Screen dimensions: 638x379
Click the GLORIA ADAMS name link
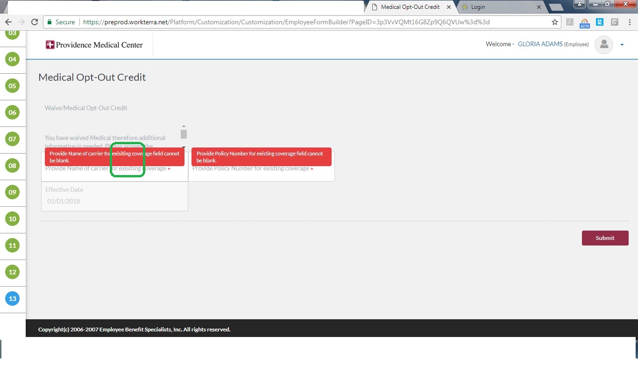click(x=540, y=44)
